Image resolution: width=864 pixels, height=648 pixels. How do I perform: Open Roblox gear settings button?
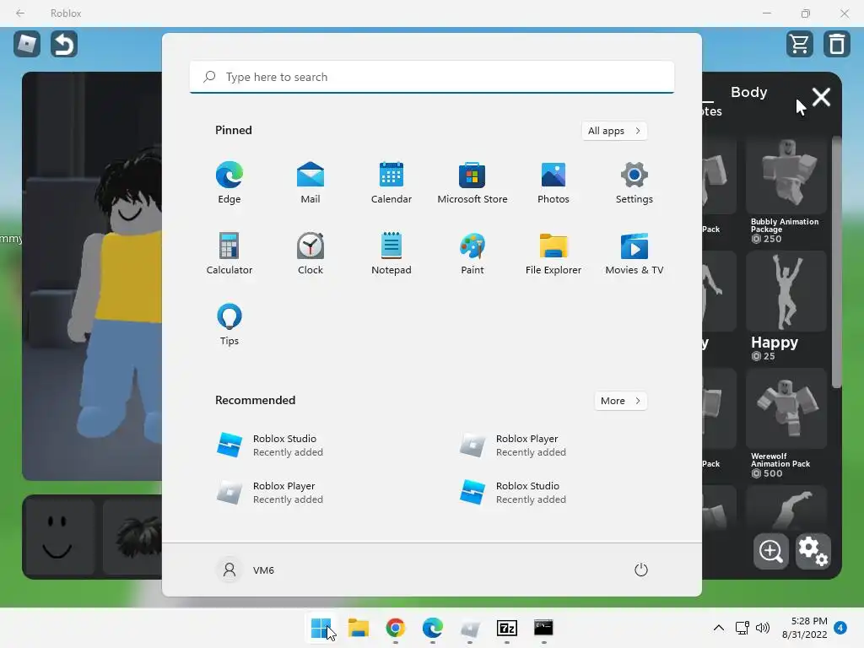pos(813,551)
